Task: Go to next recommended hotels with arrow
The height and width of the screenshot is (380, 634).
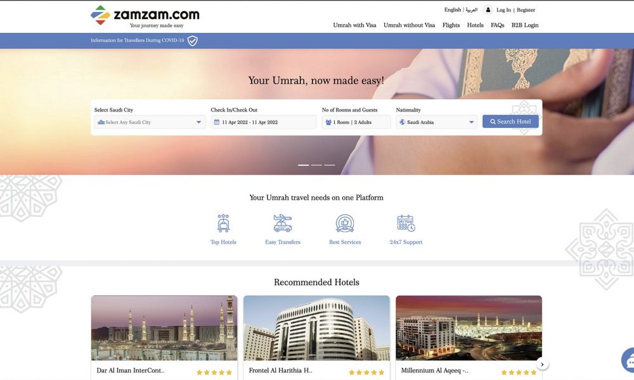Action: [542, 364]
